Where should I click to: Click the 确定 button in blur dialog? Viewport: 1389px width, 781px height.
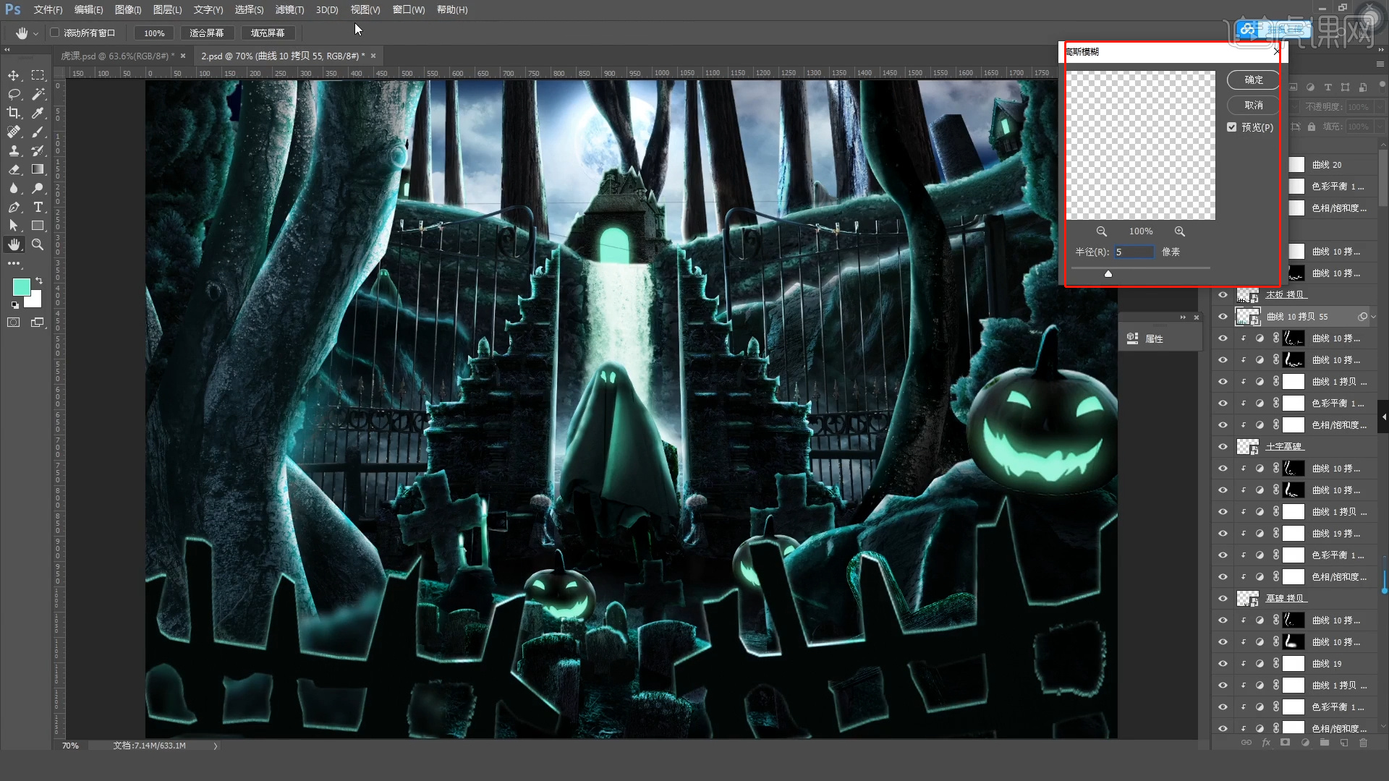pyautogui.click(x=1253, y=80)
